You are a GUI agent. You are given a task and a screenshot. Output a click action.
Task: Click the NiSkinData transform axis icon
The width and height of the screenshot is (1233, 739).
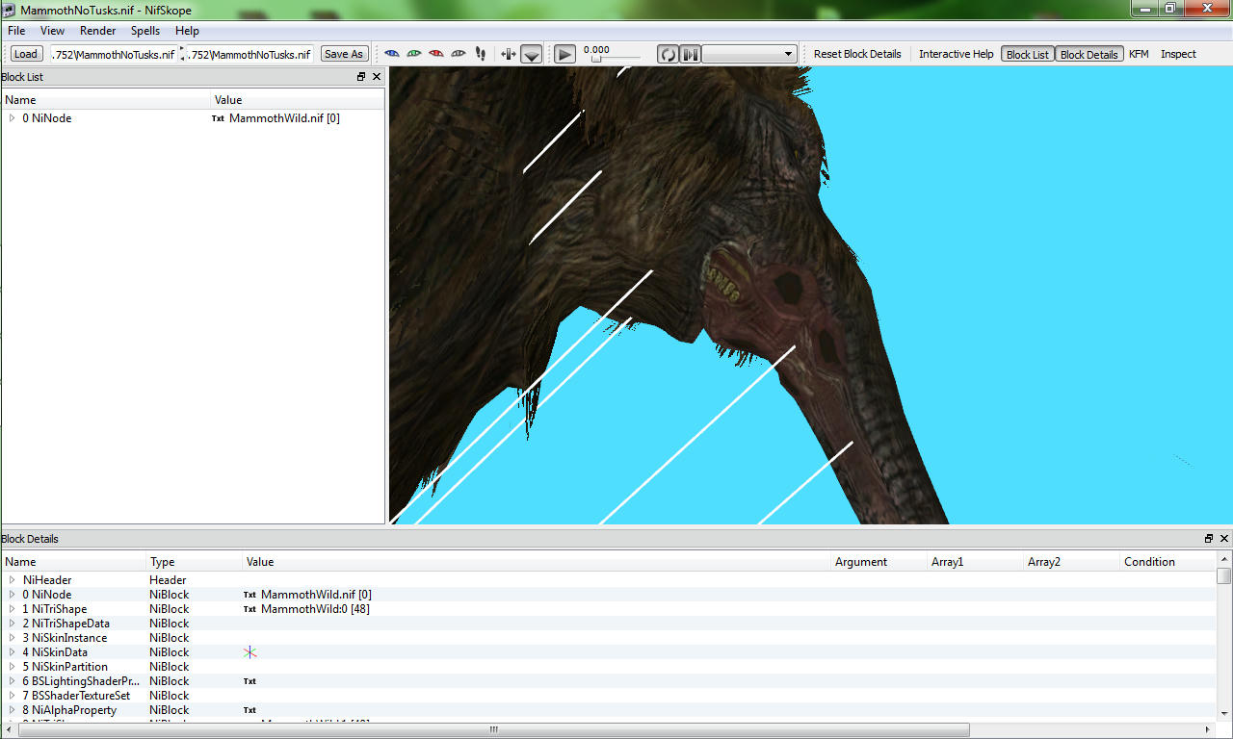coord(250,652)
